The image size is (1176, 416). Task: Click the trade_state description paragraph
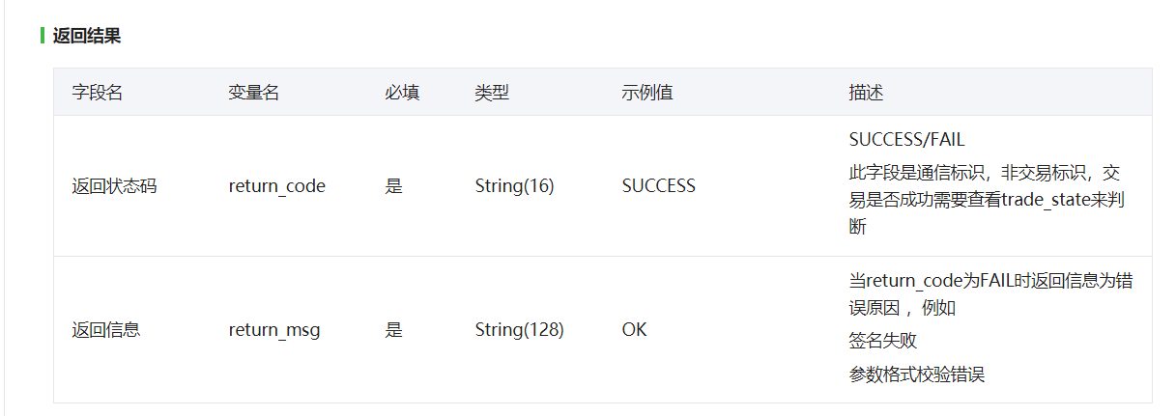click(x=987, y=200)
